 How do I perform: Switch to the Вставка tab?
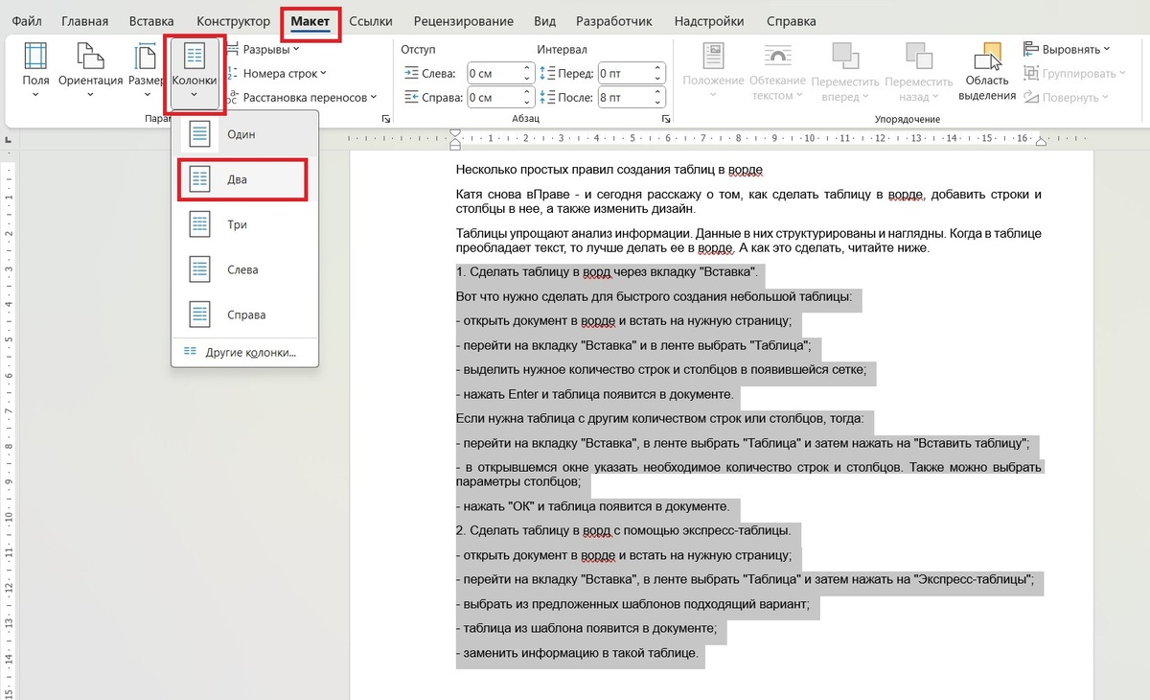coord(151,21)
